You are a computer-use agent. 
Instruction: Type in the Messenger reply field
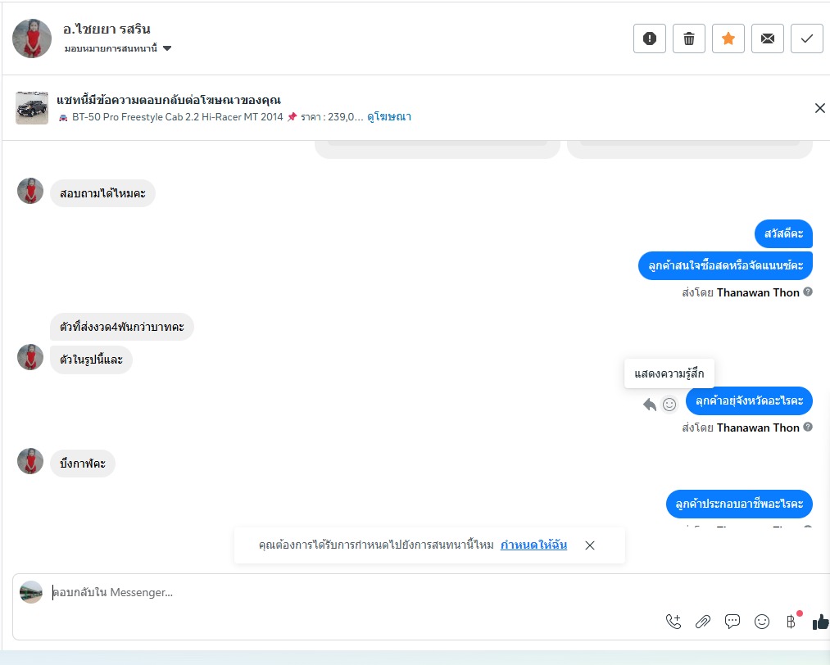pyautogui.click(x=328, y=592)
